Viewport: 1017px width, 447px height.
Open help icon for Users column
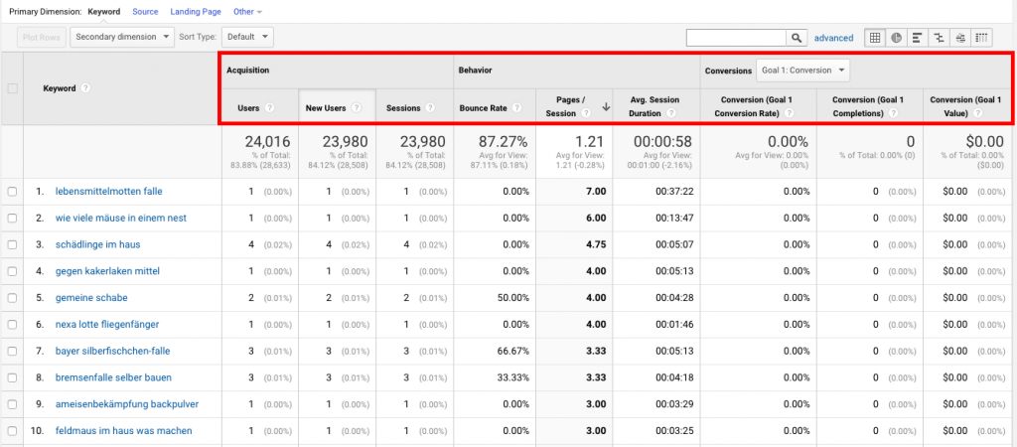269,108
